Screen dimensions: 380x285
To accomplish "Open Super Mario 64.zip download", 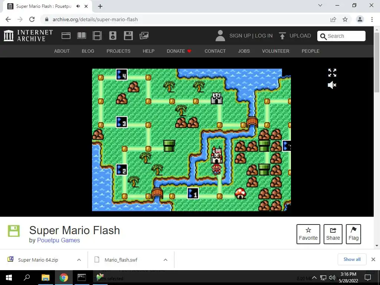I will [x=38, y=260].
